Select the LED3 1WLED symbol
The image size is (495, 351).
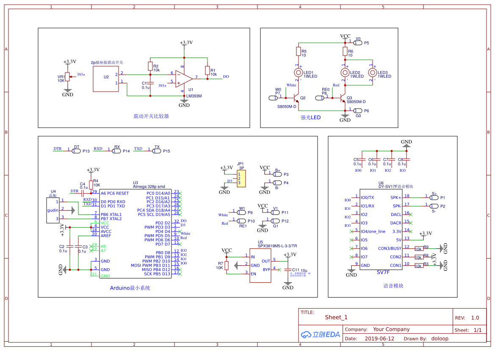point(372,73)
